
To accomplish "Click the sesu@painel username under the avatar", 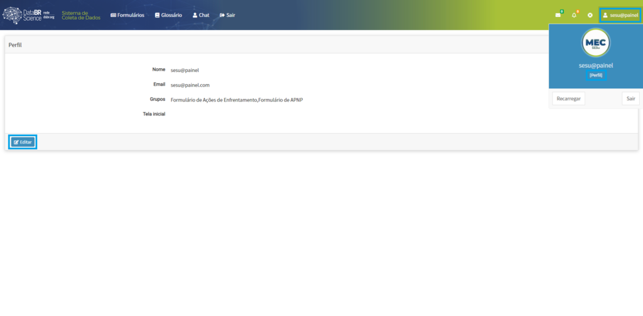I will [x=596, y=65].
